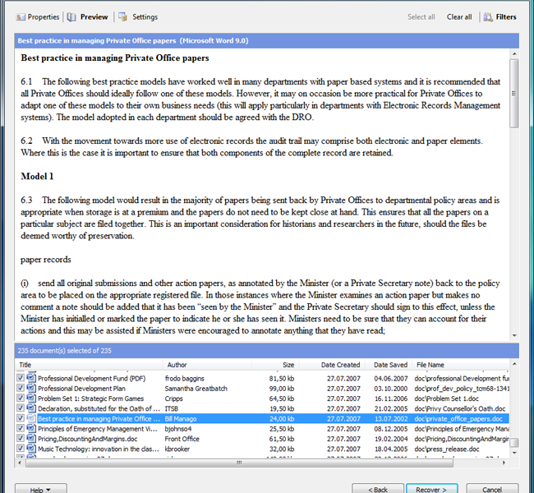The image size is (534, 493).
Task: Toggle checkbox for Principles of Emergency Management
Action: pyautogui.click(x=21, y=428)
